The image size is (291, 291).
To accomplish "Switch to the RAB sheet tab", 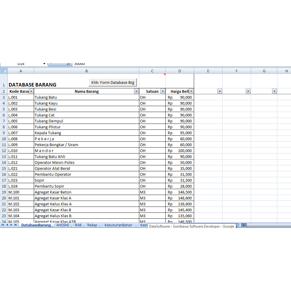I will point(78,225).
